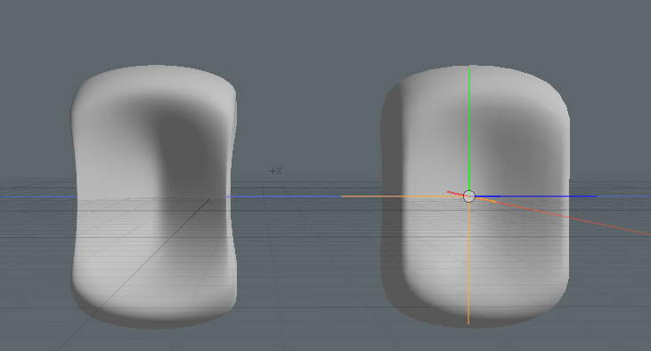
Task: Select the left rounded mesh object
Action: pos(154,197)
